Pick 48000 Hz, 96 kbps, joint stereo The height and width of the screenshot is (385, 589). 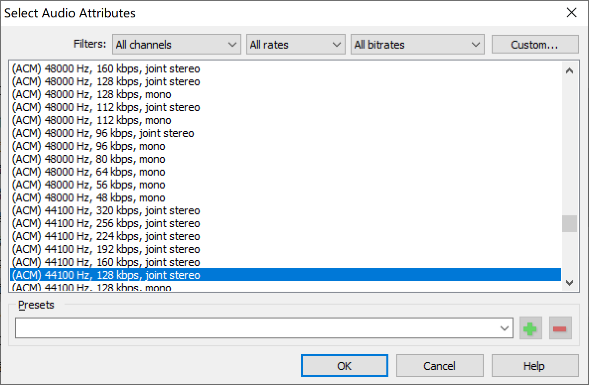(102, 133)
